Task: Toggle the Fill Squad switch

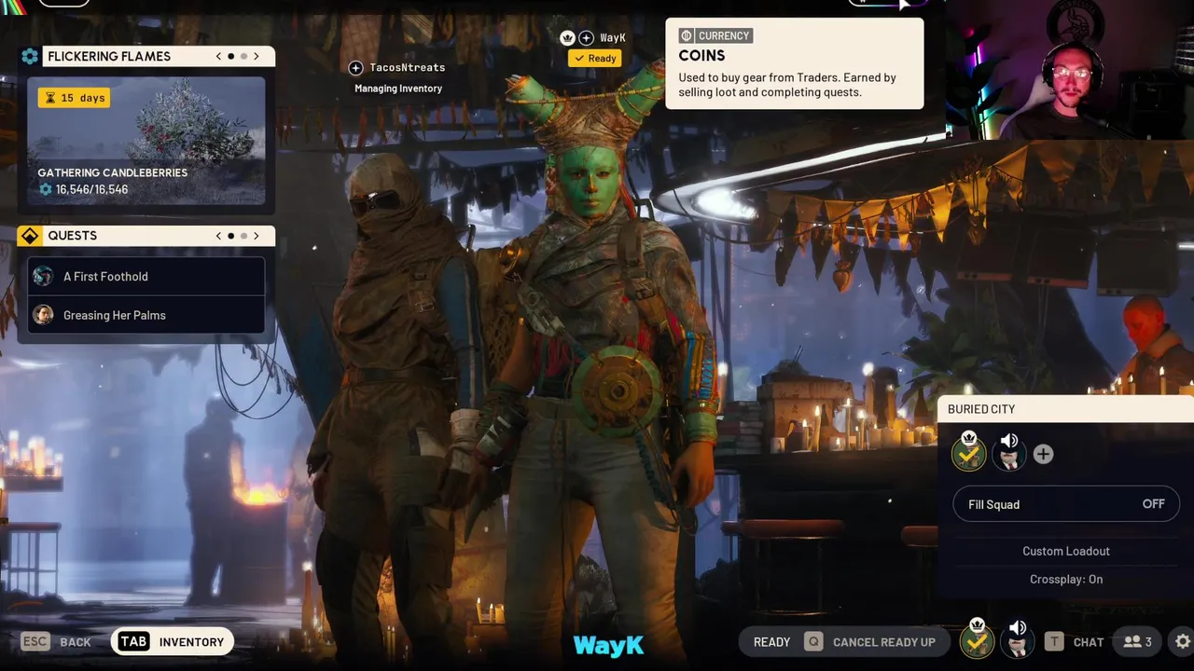Action: (1066, 504)
